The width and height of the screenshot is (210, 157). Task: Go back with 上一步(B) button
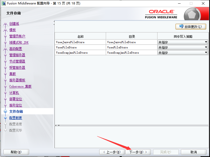112,152
